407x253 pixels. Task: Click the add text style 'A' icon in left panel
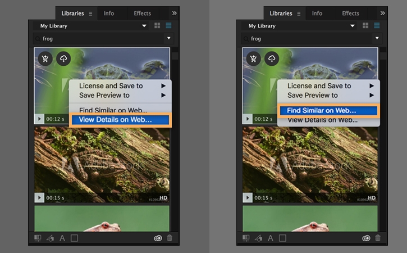point(62,238)
